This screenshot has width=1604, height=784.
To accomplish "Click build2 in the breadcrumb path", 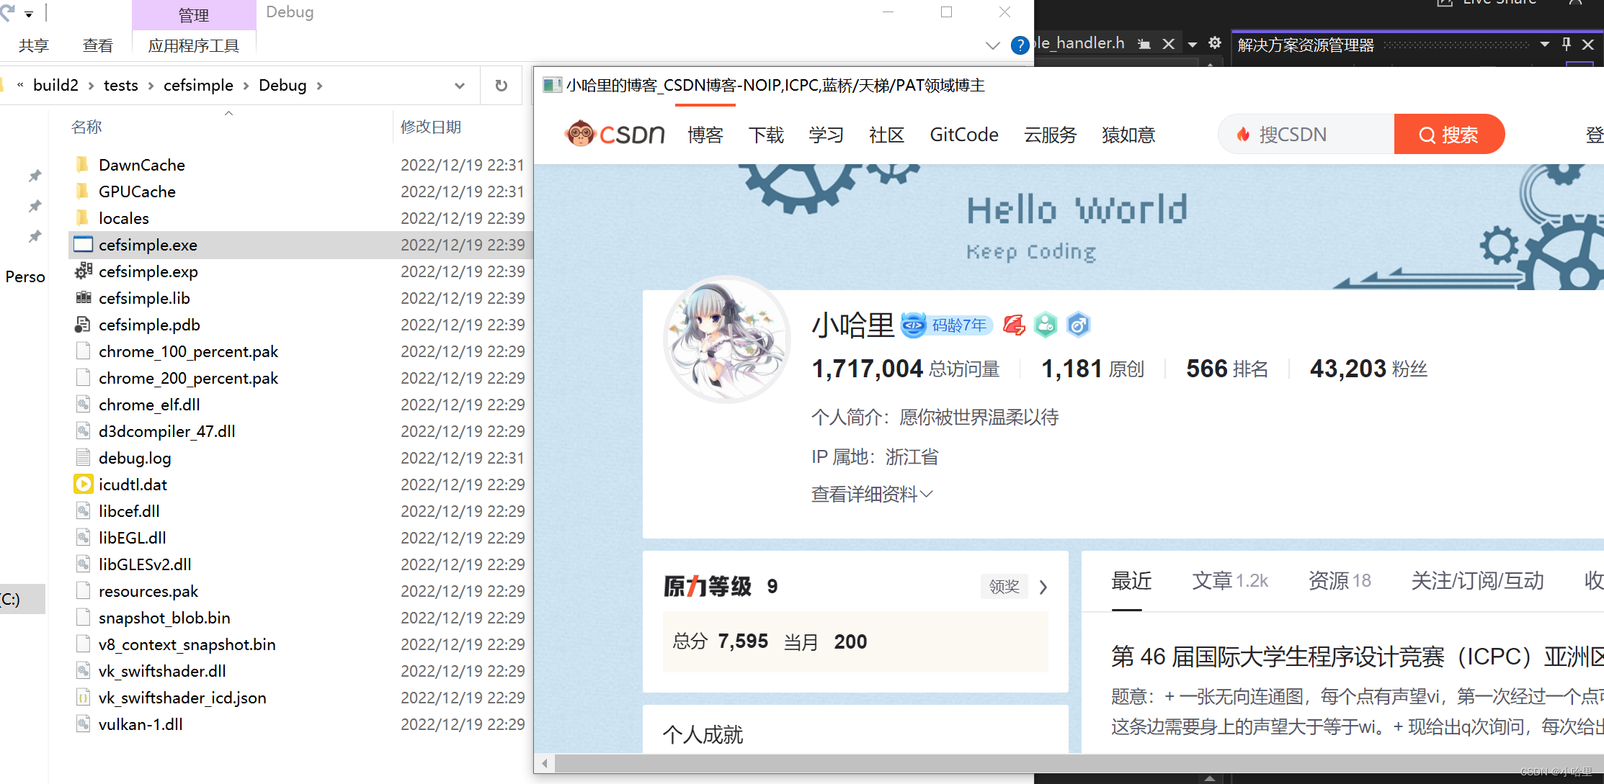I will click(55, 85).
